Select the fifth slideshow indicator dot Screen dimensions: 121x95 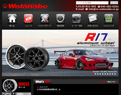[103, 74]
